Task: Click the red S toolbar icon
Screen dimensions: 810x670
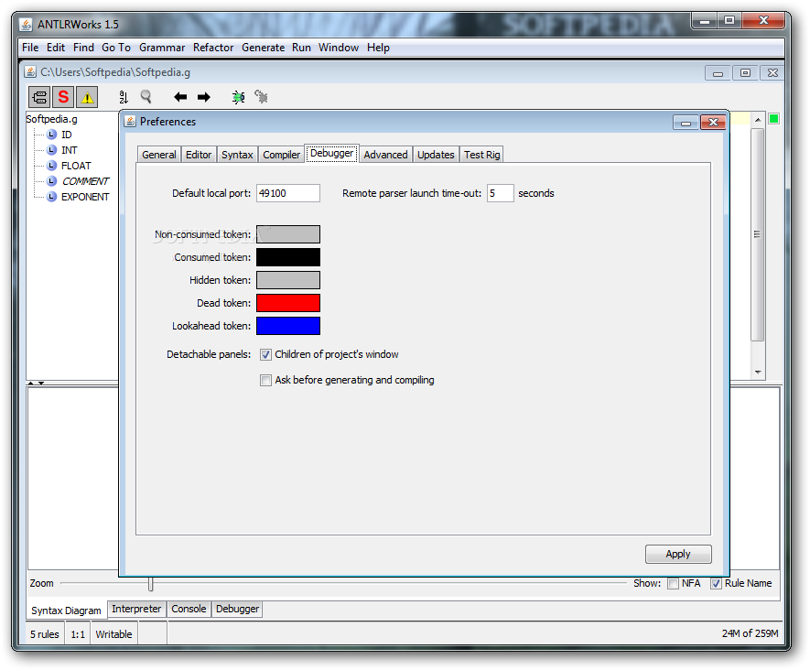Action: [63, 97]
